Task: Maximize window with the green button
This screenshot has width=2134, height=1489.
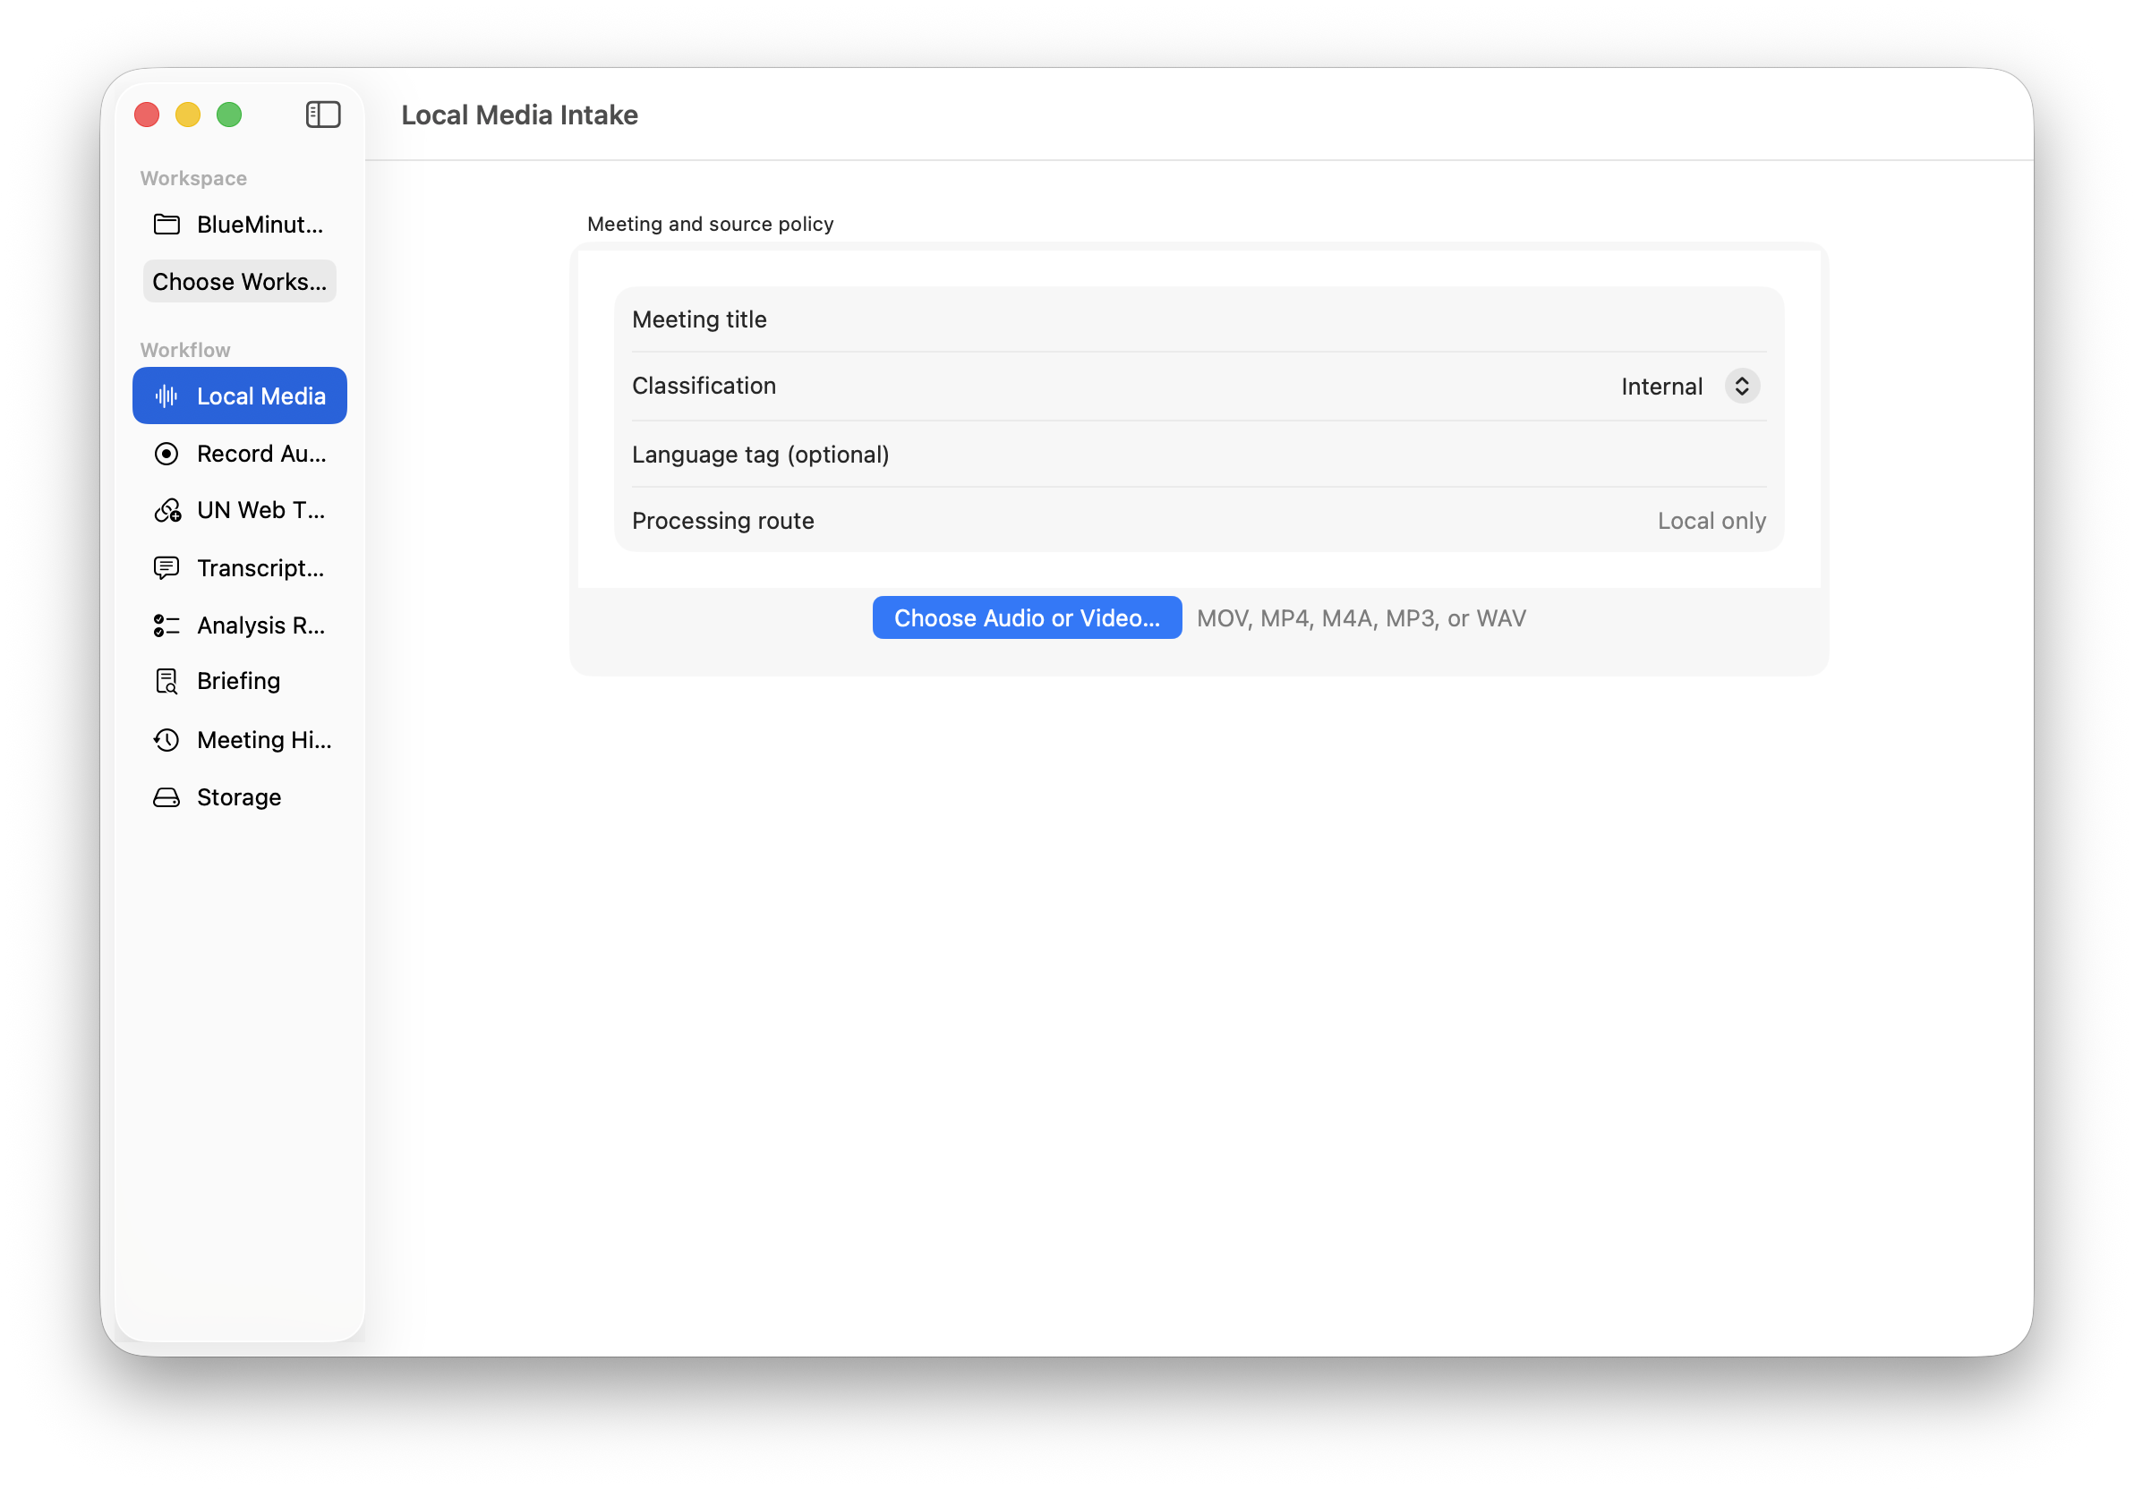Action: (228, 115)
